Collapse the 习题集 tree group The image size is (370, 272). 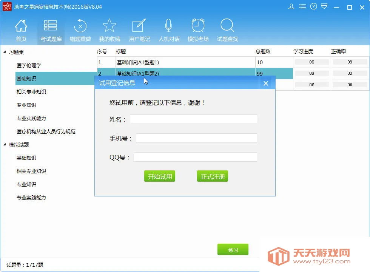tap(5, 52)
